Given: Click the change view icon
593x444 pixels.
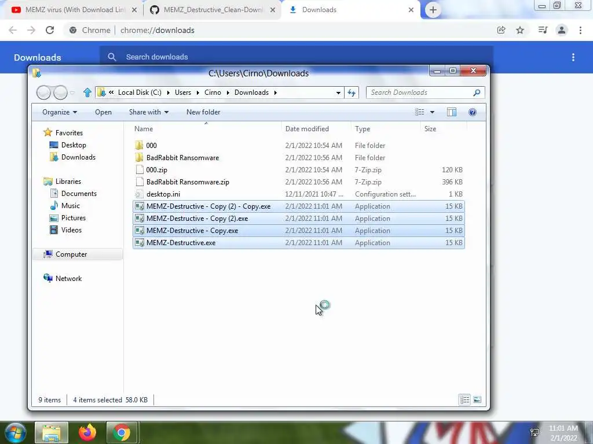Looking at the screenshot, I should [x=419, y=112].
